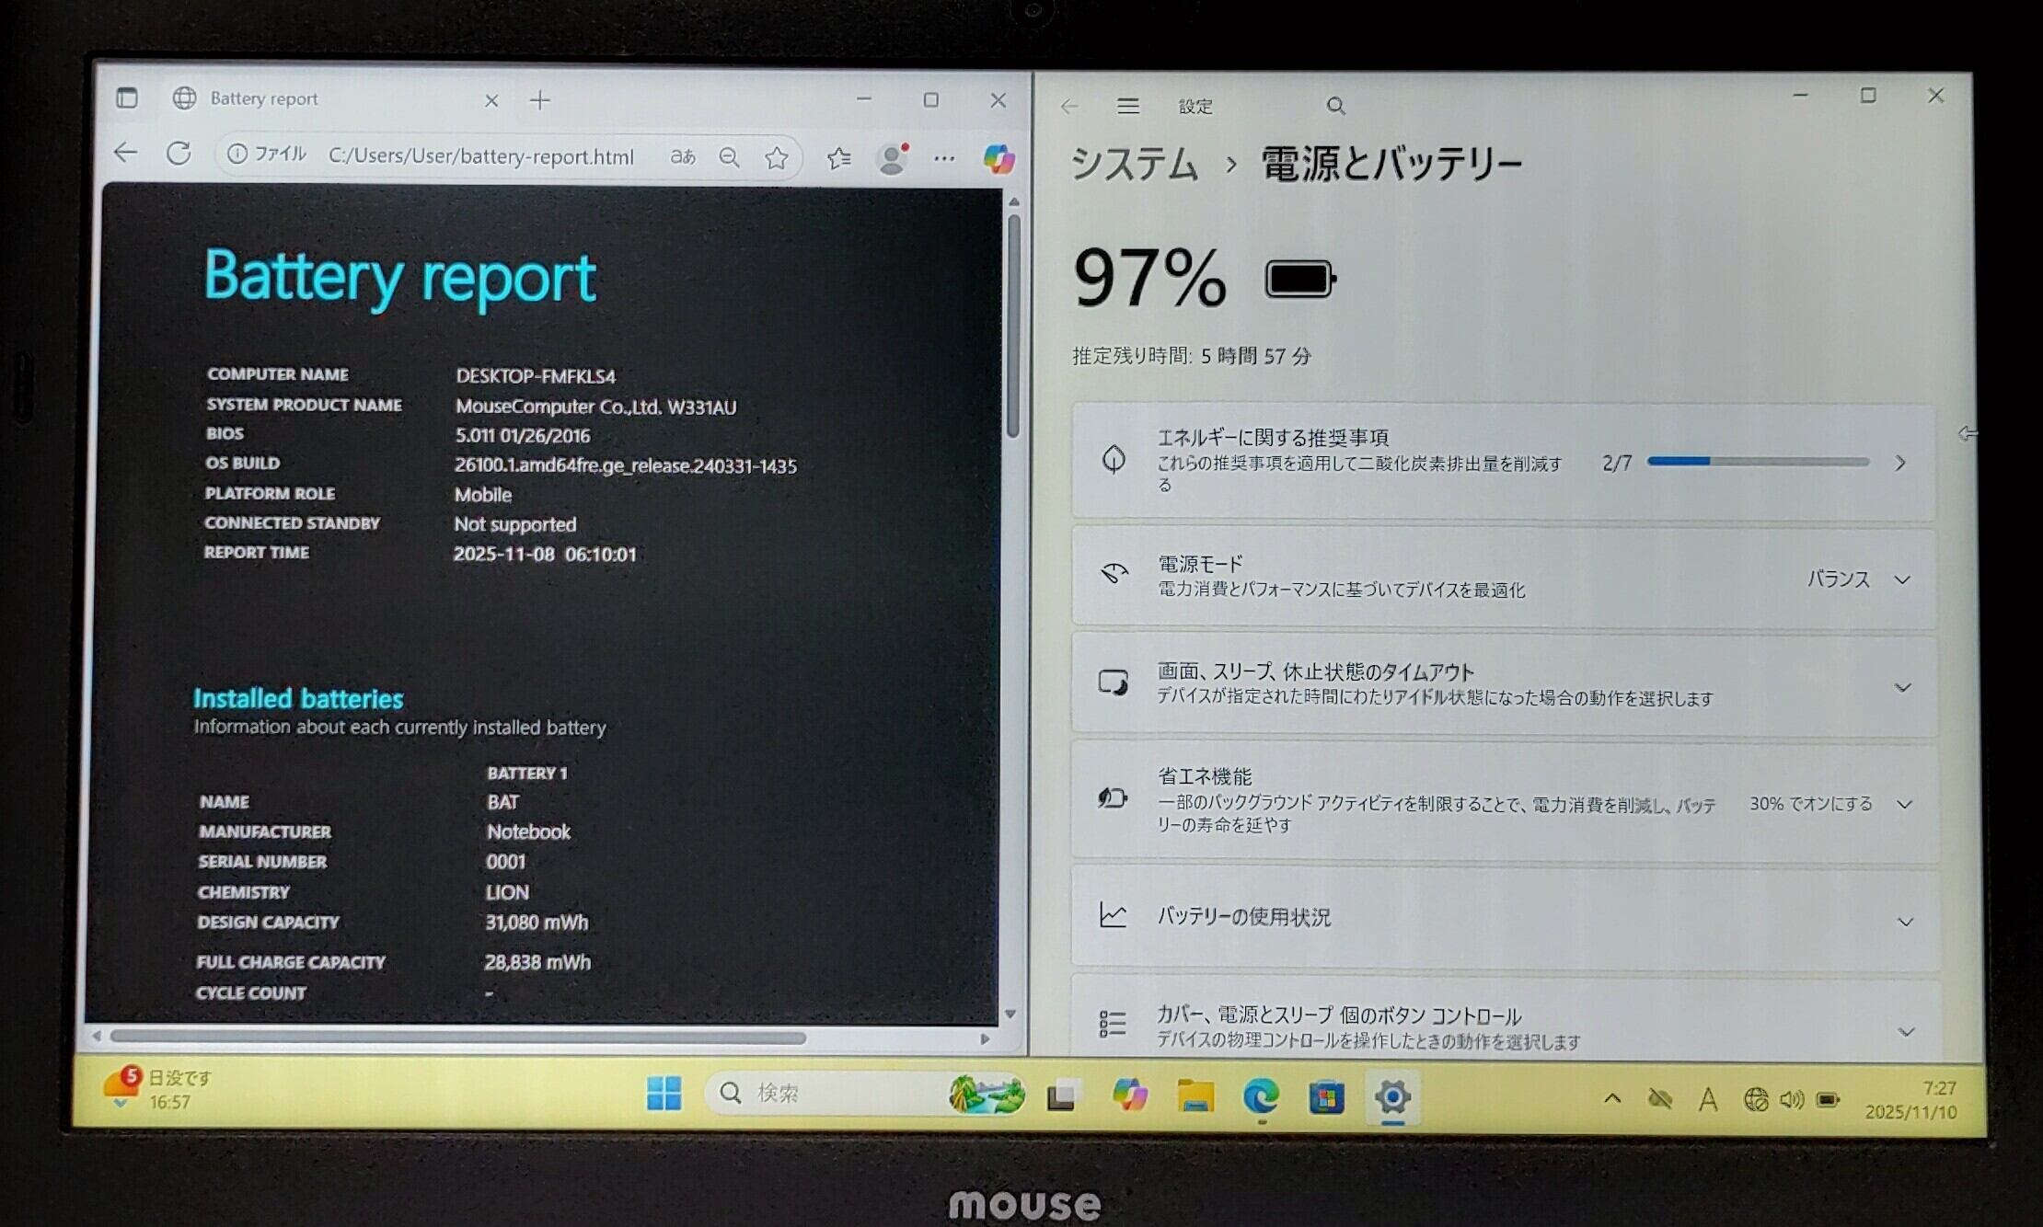This screenshot has width=2043, height=1227.
Task: Open browser profile avatar icon
Action: coord(891,158)
